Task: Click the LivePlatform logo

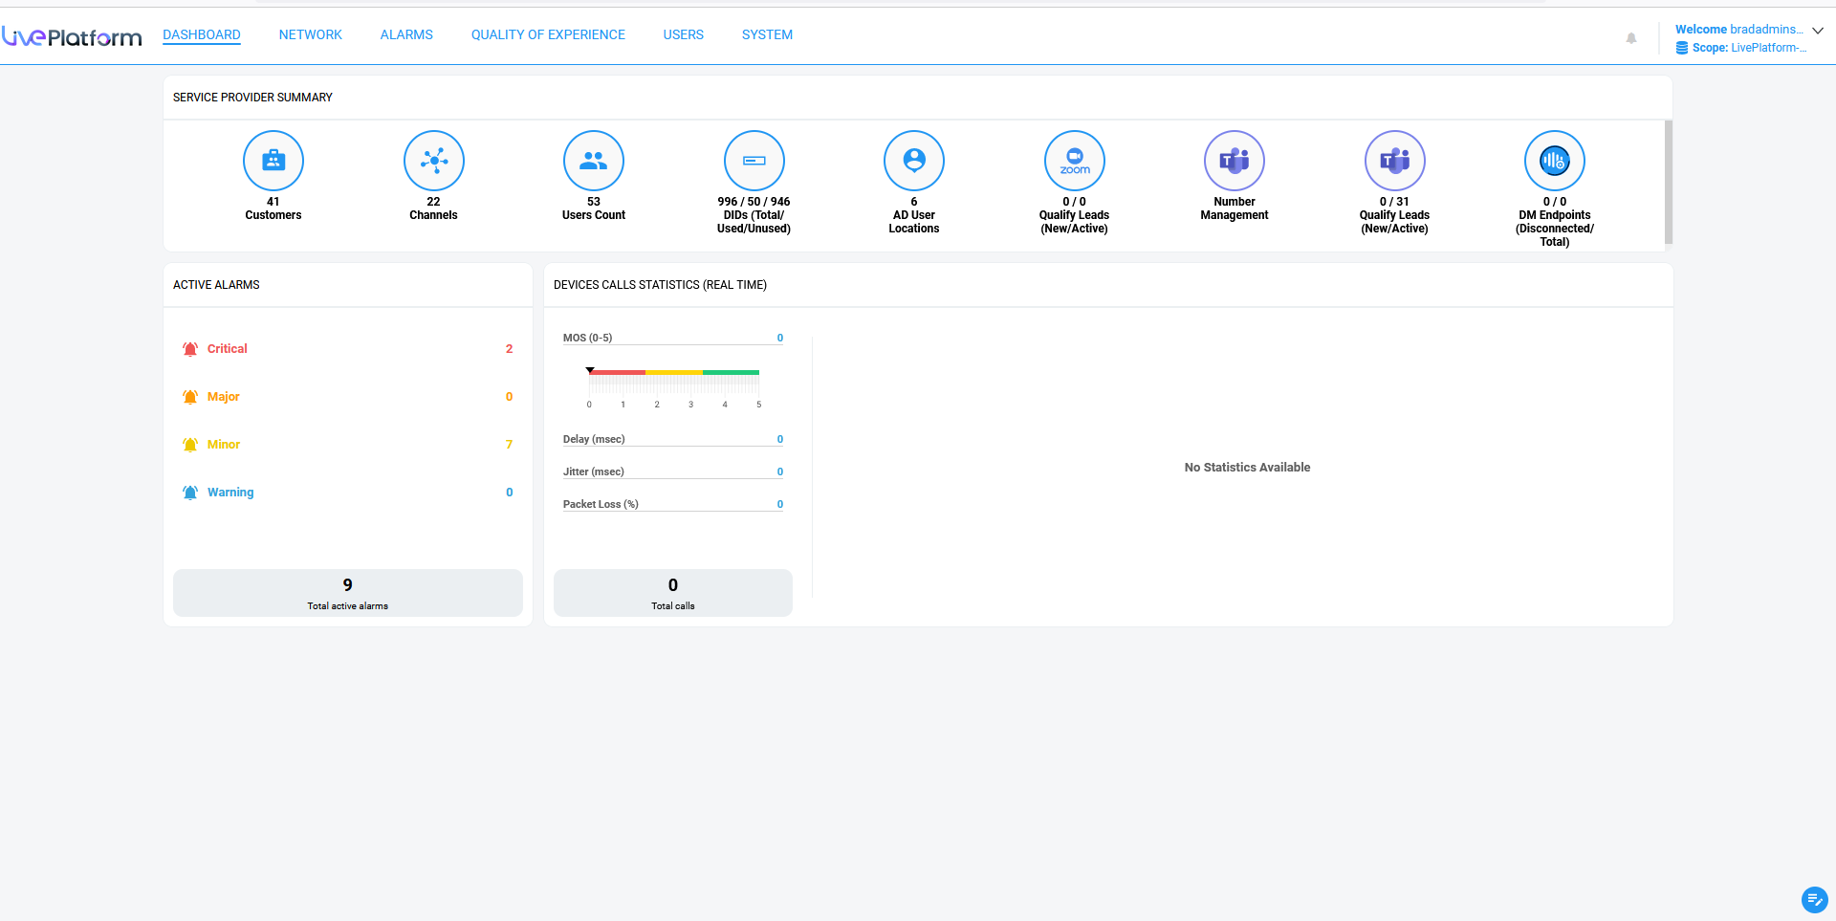Action: point(72,36)
